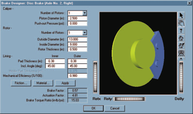The height and width of the screenshot is (114, 193).
Task: Edit the Inside Diameter value
Action: coord(77,44)
